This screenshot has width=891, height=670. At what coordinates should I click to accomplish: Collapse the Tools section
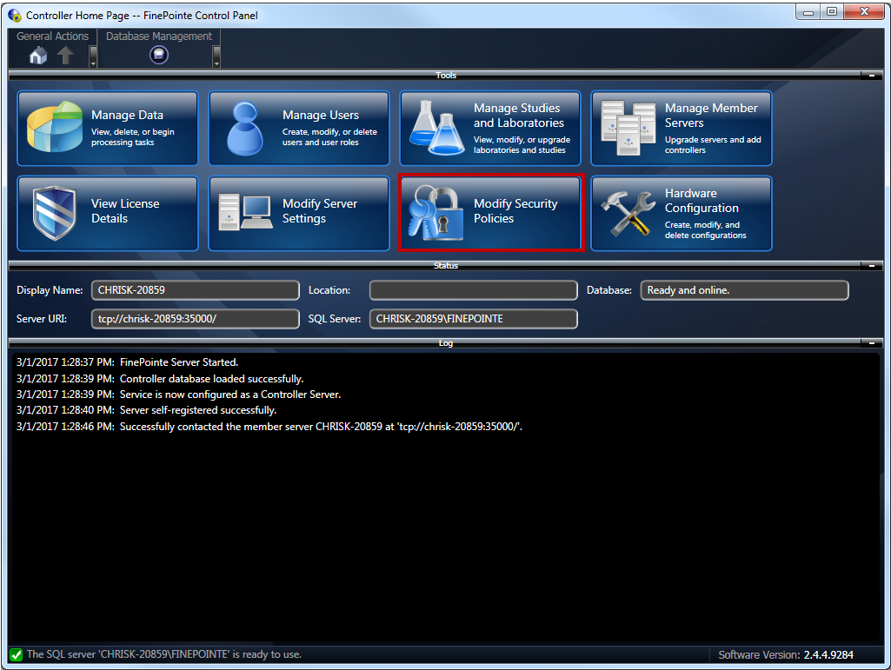[871, 75]
